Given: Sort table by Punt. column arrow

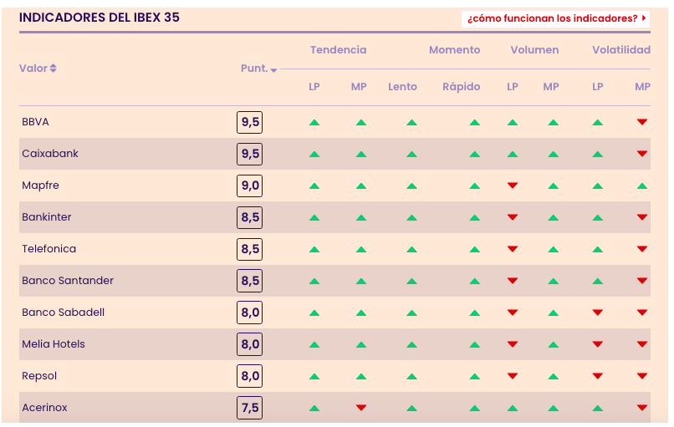Looking at the screenshot, I should point(273,70).
